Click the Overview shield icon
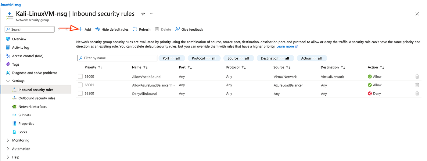This screenshot has width=427, height=161. tap(8, 39)
